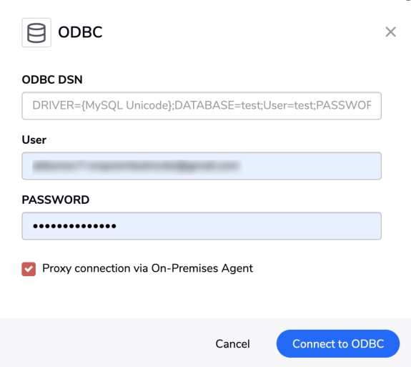Click the ODBC database cylinder icon
Image resolution: width=411 pixels, height=367 pixels.
coord(36,32)
